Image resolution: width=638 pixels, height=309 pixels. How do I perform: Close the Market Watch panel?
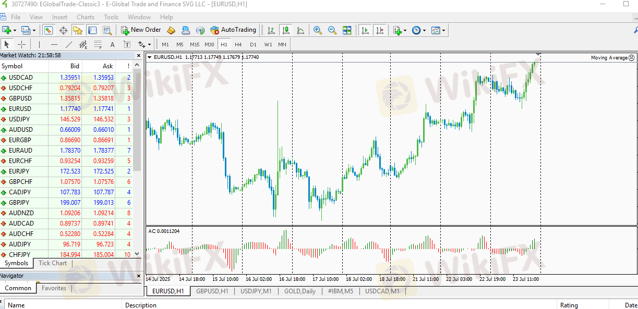[139, 55]
